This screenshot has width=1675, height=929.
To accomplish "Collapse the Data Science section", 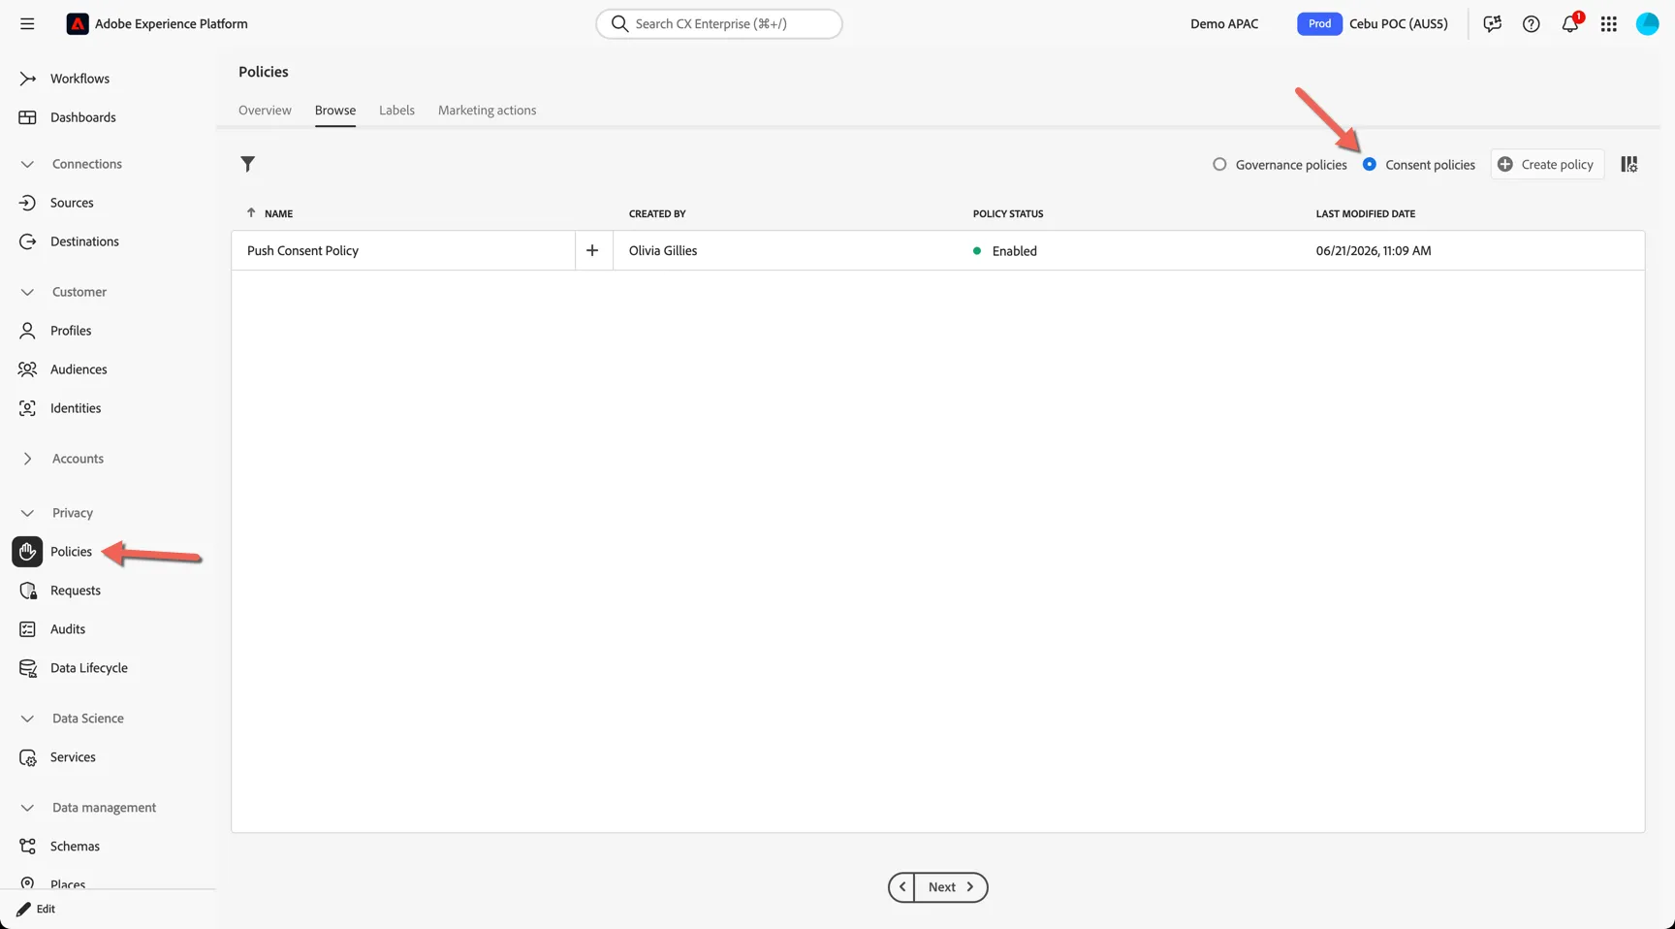I will (27, 719).
